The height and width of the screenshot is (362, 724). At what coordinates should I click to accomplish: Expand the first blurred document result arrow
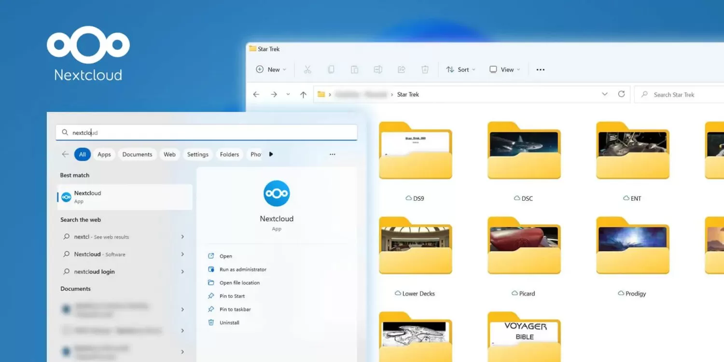(x=182, y=309)
